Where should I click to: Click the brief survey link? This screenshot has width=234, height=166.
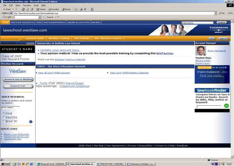pyautogui.click(x=164, y=53)
